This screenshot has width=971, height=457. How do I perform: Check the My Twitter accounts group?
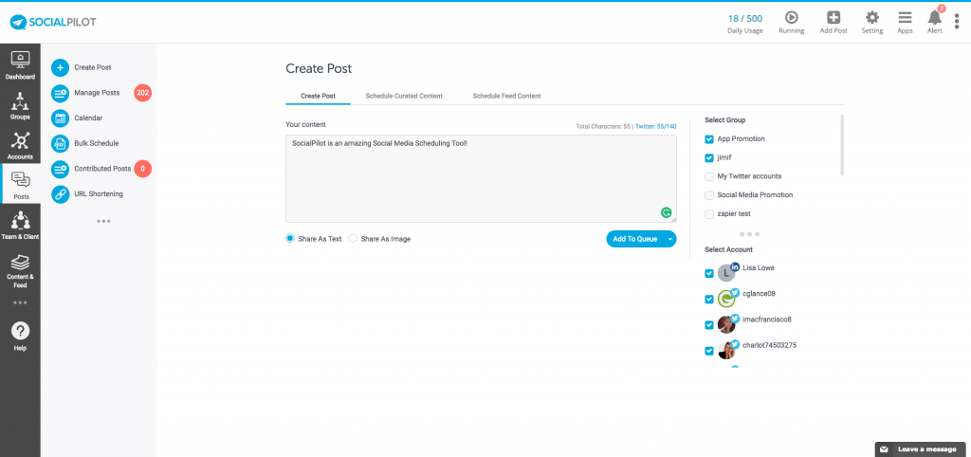(709, 176)
